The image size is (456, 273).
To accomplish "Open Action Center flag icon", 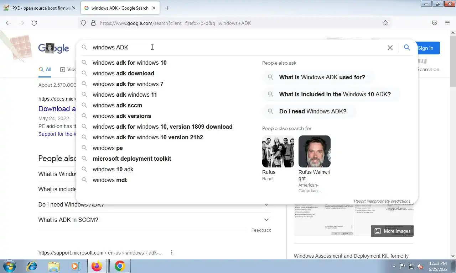I will click(x=403, y=266).
